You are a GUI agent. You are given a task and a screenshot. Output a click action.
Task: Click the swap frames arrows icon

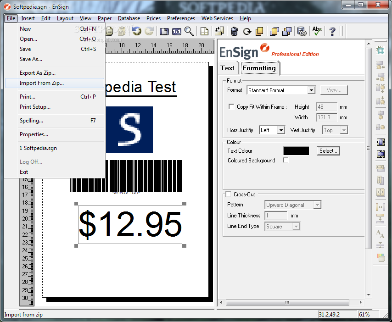click(x=219, y=32)
